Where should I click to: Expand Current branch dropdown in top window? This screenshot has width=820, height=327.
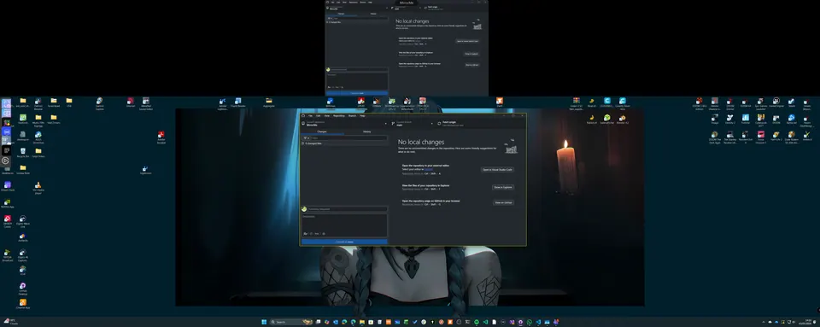(x=406, y=8)
